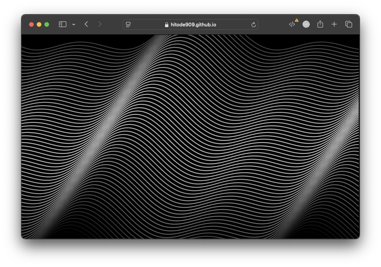
Task: Toggle the Safari sidebar
Action: click(x=62, y=24)
